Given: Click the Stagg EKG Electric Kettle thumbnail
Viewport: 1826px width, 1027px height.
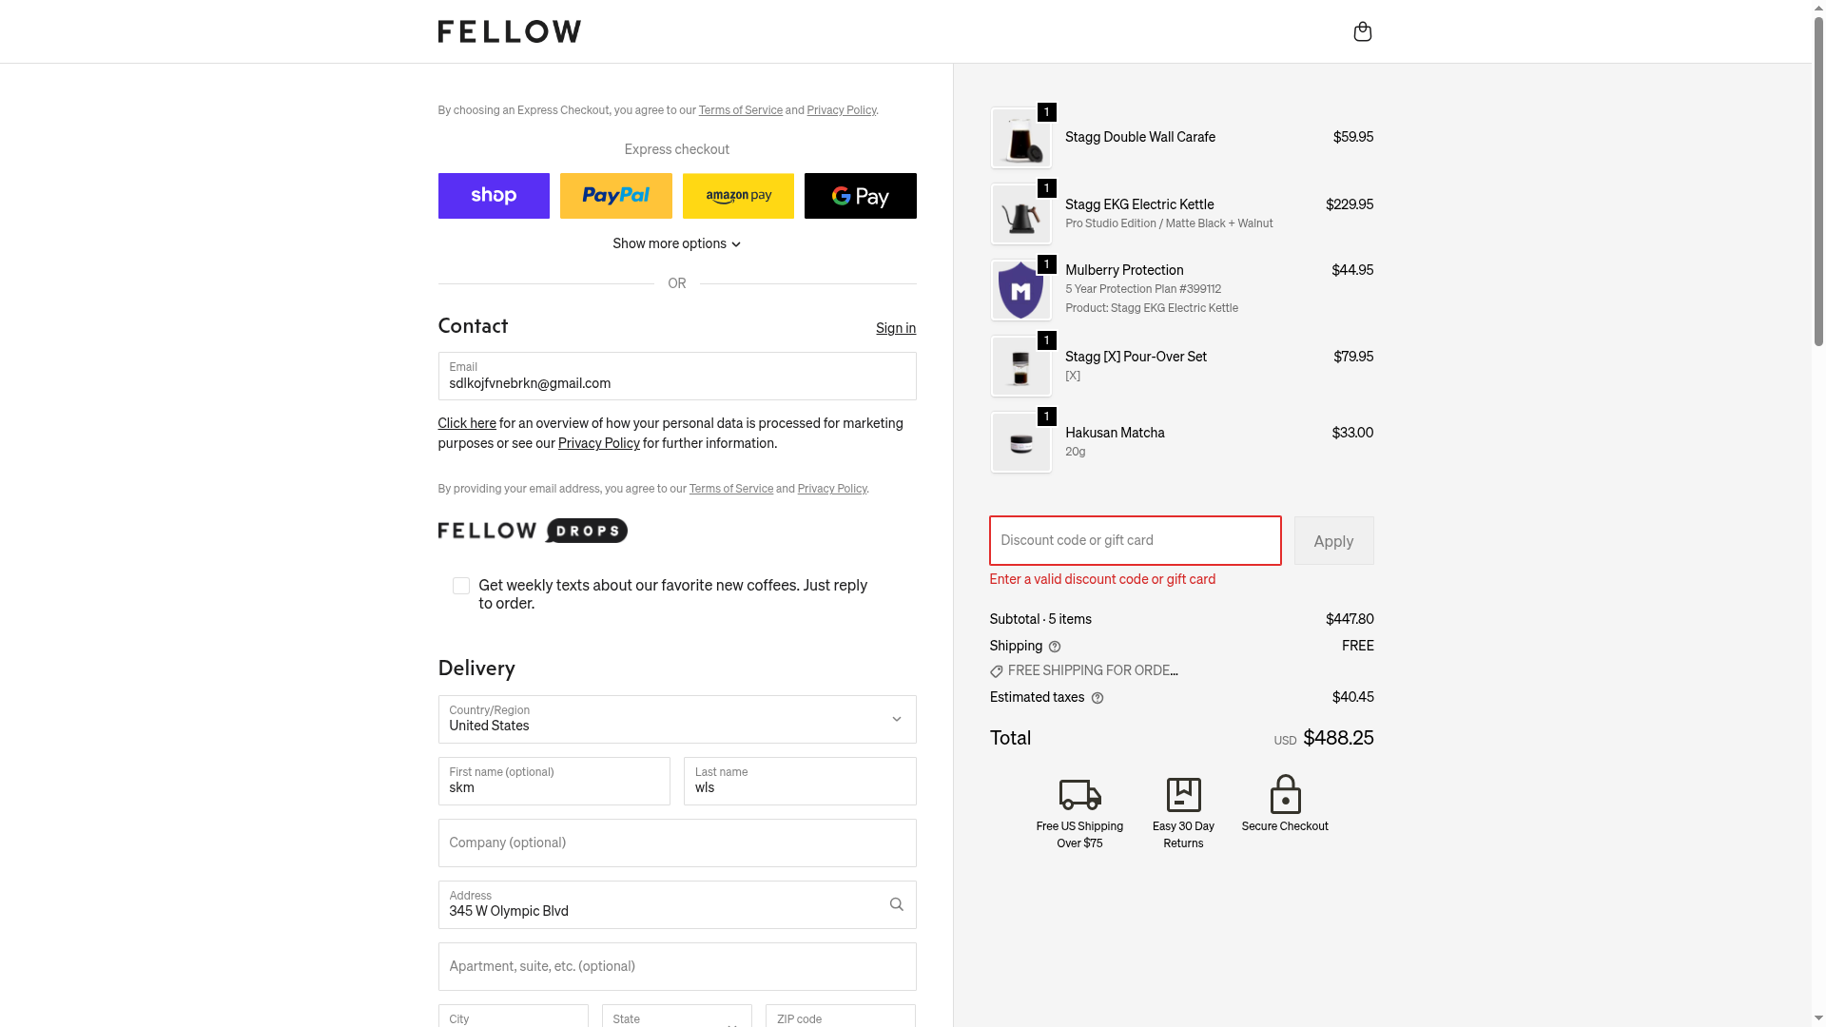Looking at the screenshot, I should [x=1020, y=214].
